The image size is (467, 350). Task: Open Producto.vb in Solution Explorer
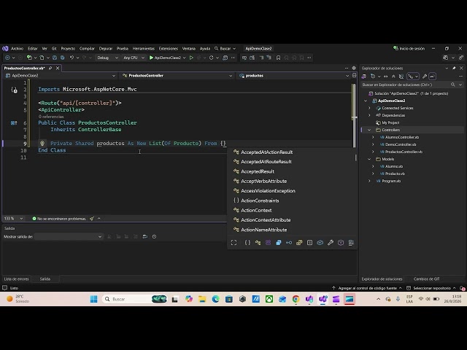(395, 174)
